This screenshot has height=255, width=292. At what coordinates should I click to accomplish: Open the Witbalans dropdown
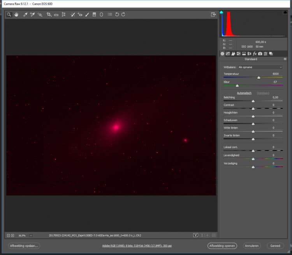260,67
